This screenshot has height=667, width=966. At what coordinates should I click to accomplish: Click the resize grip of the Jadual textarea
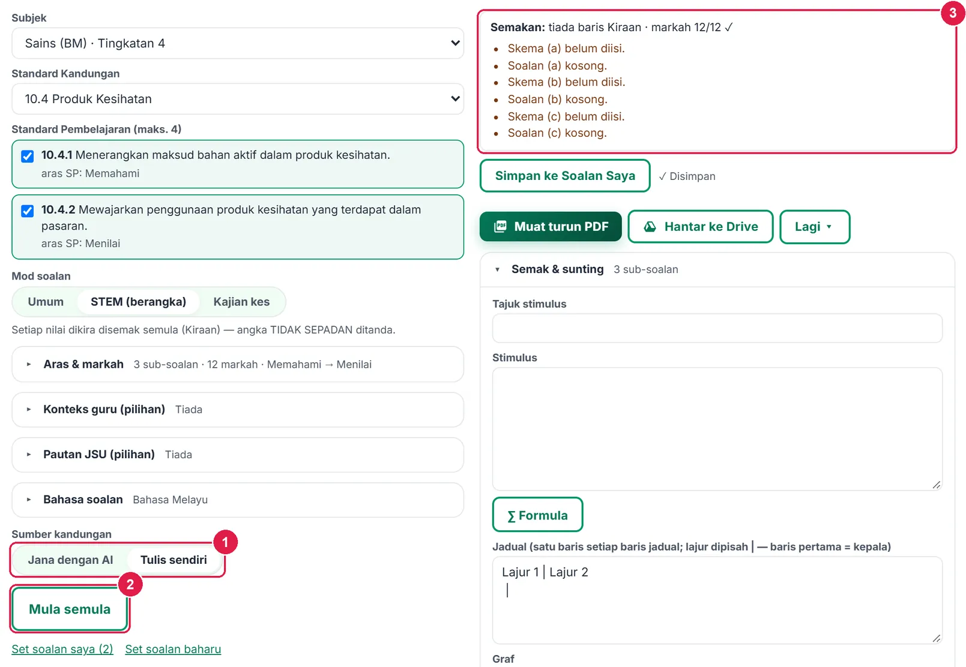(936, 638)
